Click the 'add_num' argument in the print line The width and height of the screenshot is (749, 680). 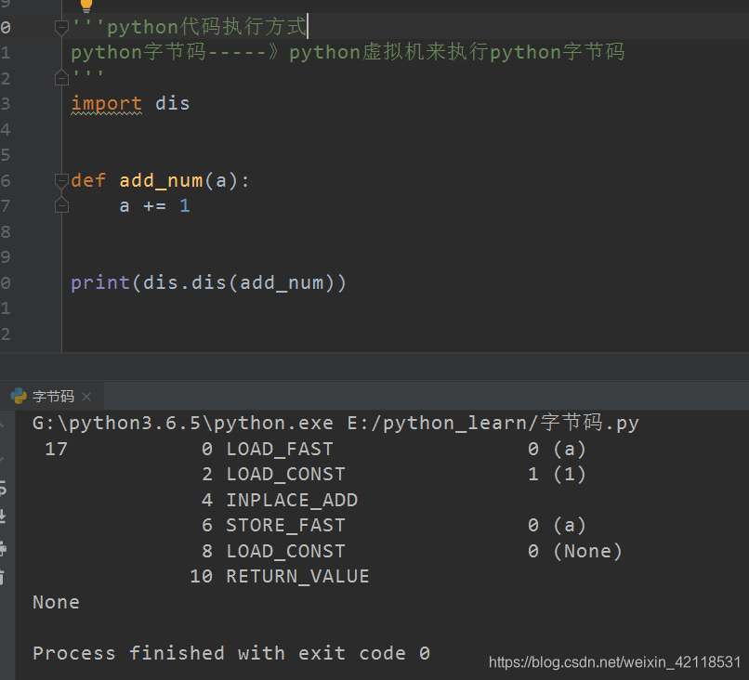tap(282, 282)
